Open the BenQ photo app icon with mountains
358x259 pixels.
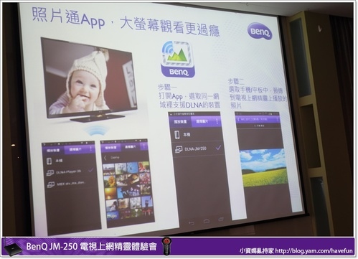[177, 59]
